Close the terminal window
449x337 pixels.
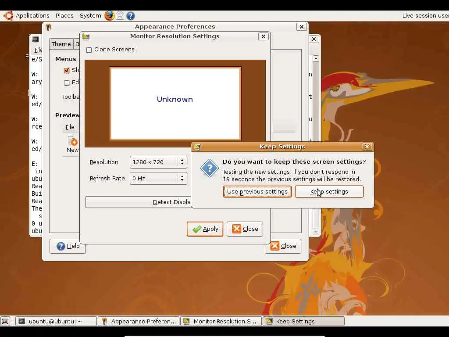(x=314, y=39)
